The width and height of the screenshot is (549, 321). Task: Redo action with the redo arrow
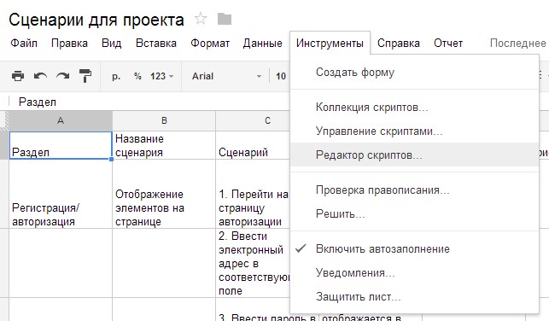point(63,76)
